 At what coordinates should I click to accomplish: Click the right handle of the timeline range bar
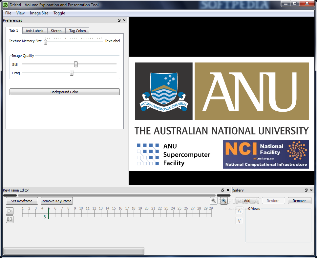tap(223, 195)
